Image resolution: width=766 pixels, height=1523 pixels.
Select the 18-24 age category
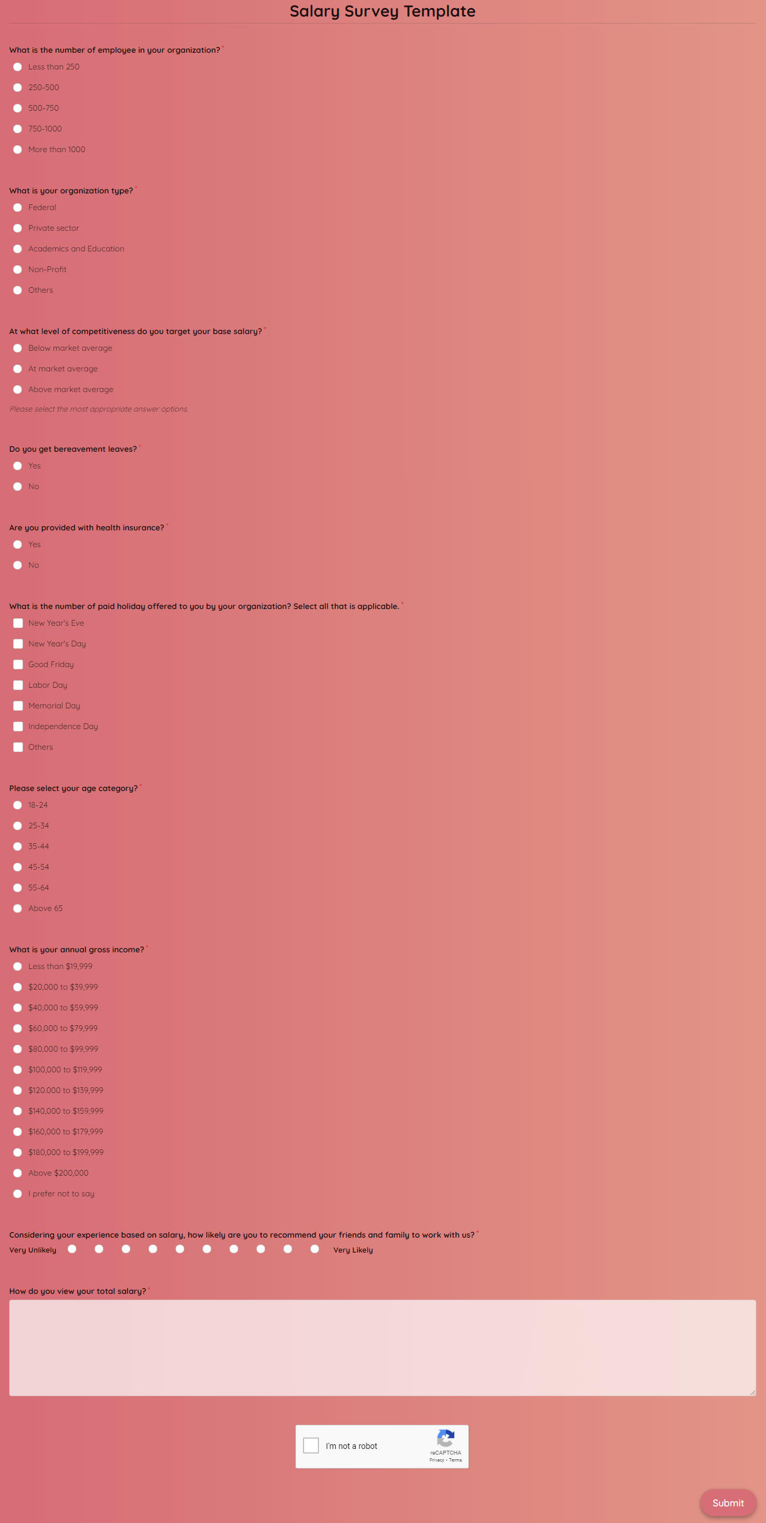point(18,805)
